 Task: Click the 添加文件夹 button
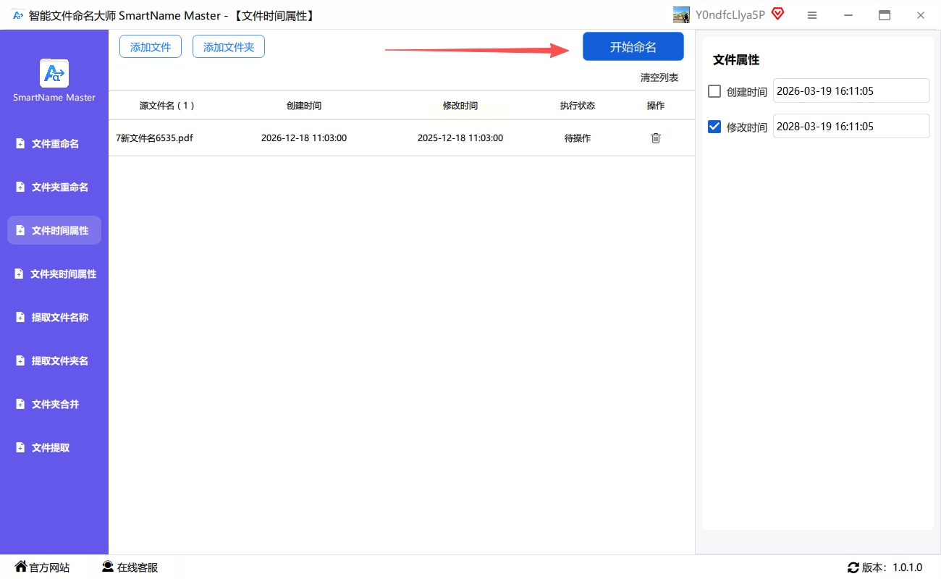[229, 47]
